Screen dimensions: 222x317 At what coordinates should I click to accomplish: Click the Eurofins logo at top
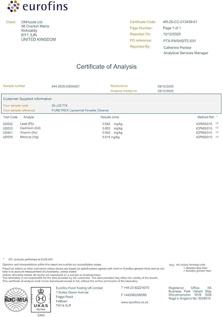pyautogui.click(x=37, y=6)
